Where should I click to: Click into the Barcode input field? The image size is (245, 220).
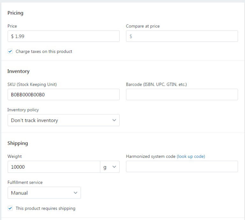[x=182, y=94]
